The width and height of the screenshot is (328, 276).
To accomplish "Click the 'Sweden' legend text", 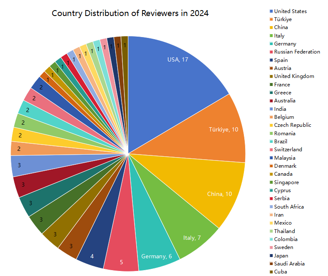I will tap(284, 247).
